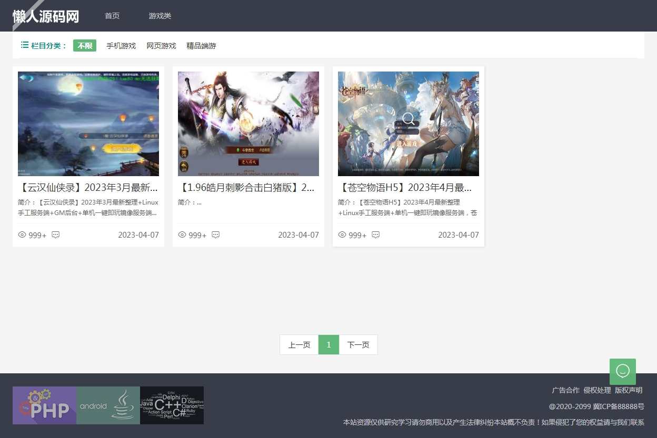Select the 精品端游 filter chip
657x438 pixels.
201,46
